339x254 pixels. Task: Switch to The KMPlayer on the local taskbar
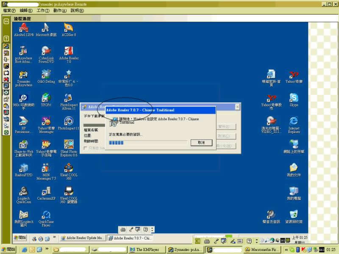[x=147, y=250]
